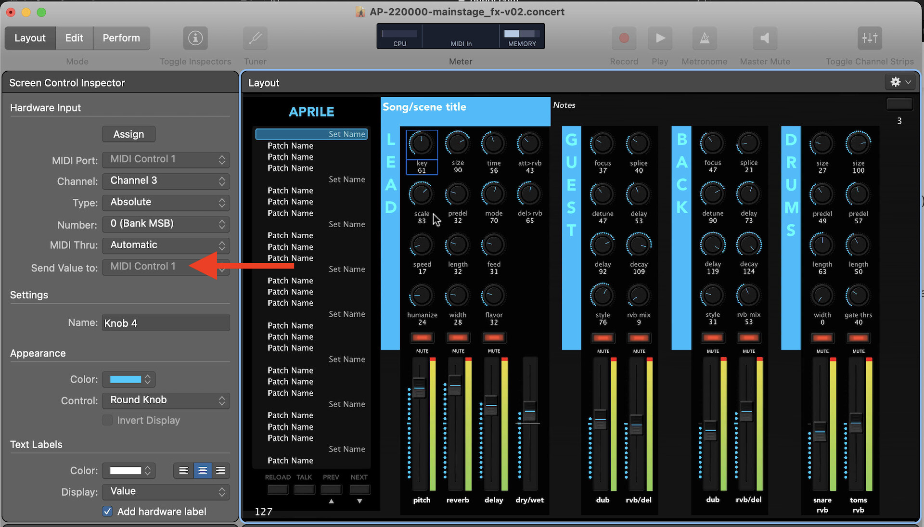Switch to Edit mode tab
This screenshot has height=527, width=924.
point(74,38)
